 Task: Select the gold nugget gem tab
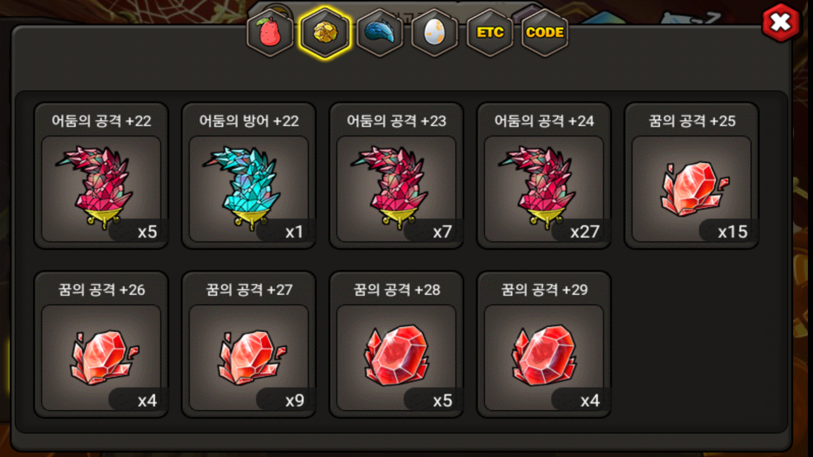pos(325,33)
